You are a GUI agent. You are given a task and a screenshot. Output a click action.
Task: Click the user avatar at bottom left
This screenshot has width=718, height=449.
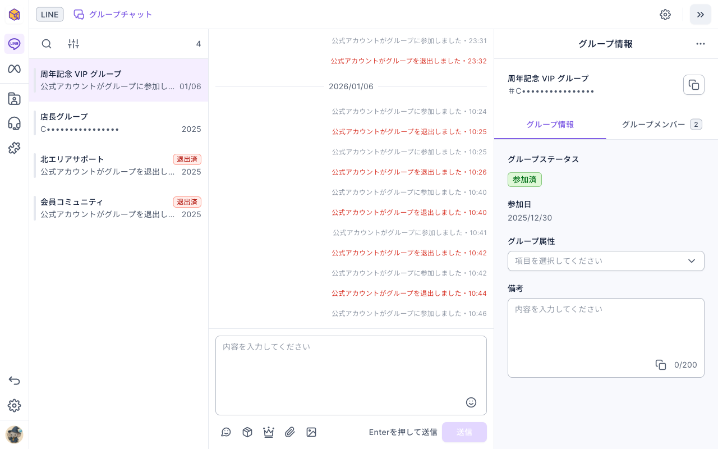pos(14,434)
